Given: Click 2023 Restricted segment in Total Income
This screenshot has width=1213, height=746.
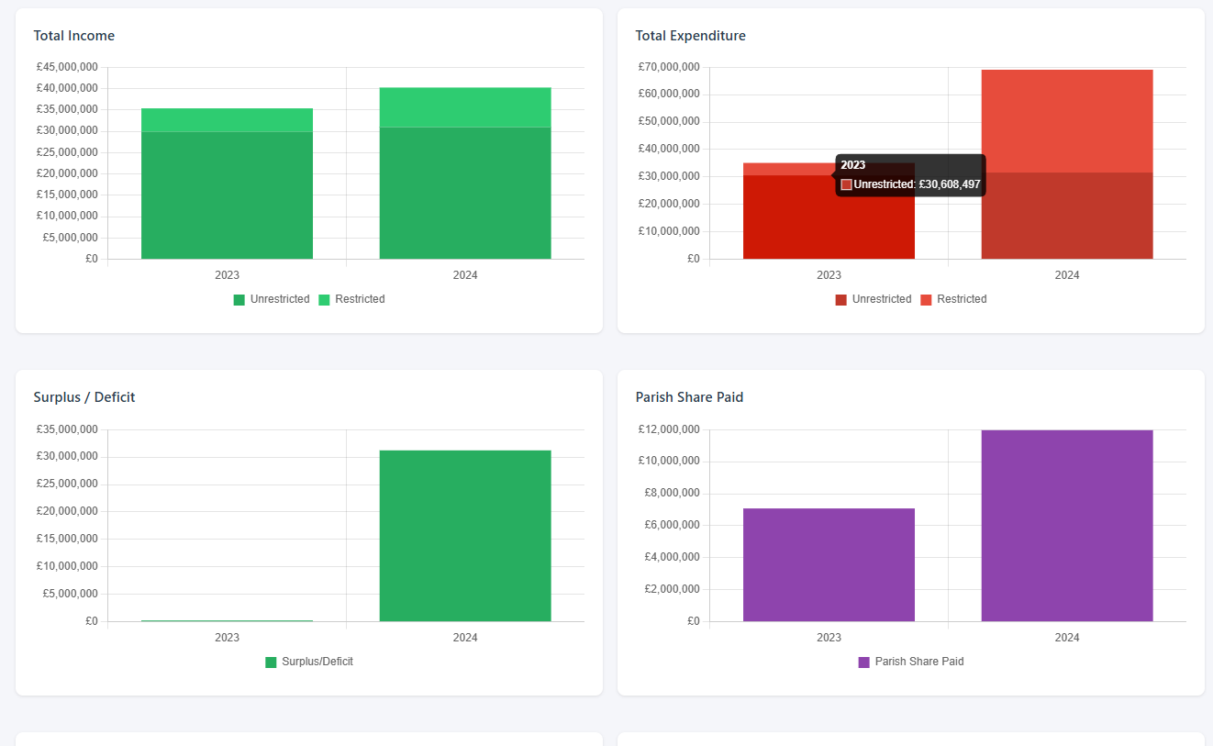Looking at the screenshot, I should pos(227,120).
